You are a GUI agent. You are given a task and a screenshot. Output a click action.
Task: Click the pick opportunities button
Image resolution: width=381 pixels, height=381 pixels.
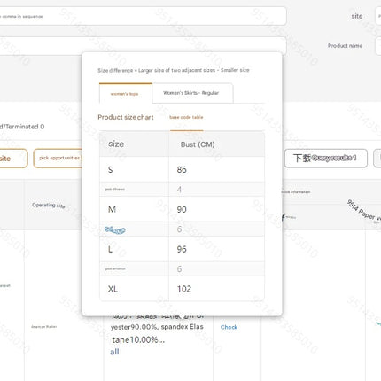[58, 159]
